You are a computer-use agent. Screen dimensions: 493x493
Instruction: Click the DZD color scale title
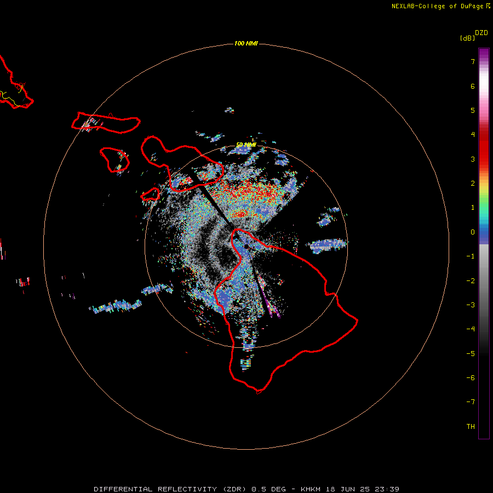pyautogui.click(x=481, y=33)
